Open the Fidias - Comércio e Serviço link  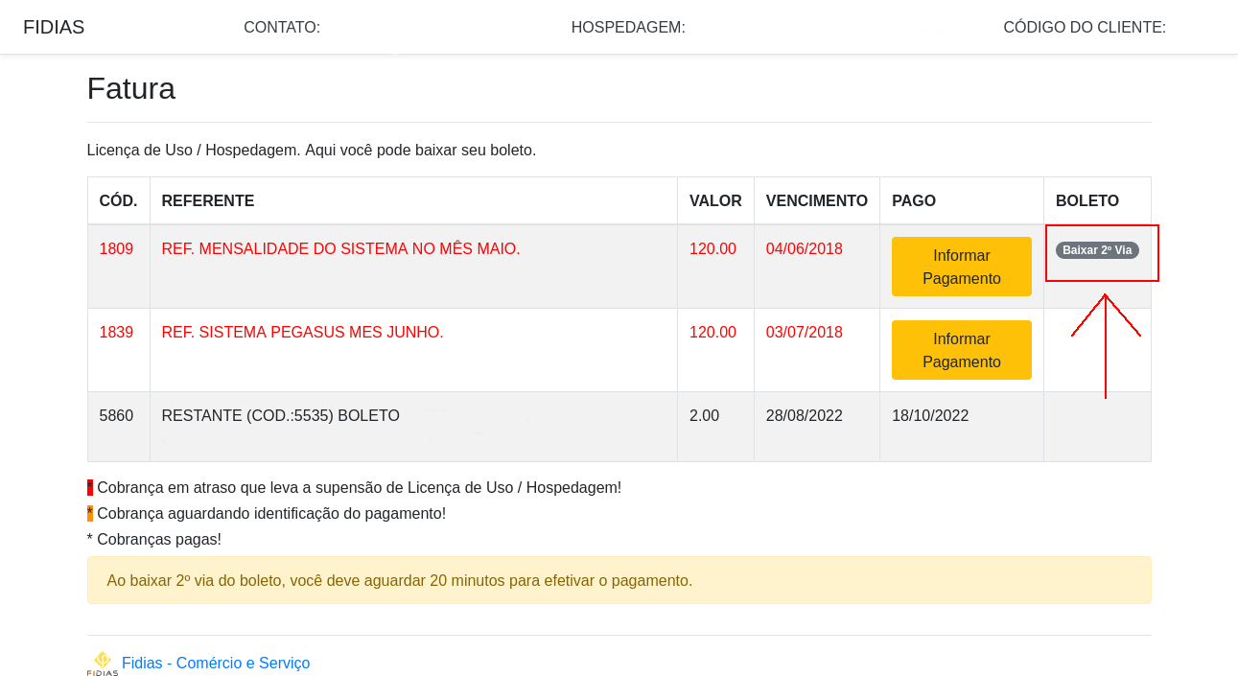click(215, 663)
